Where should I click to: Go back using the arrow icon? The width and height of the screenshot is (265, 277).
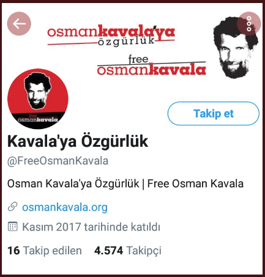point(19,24)
